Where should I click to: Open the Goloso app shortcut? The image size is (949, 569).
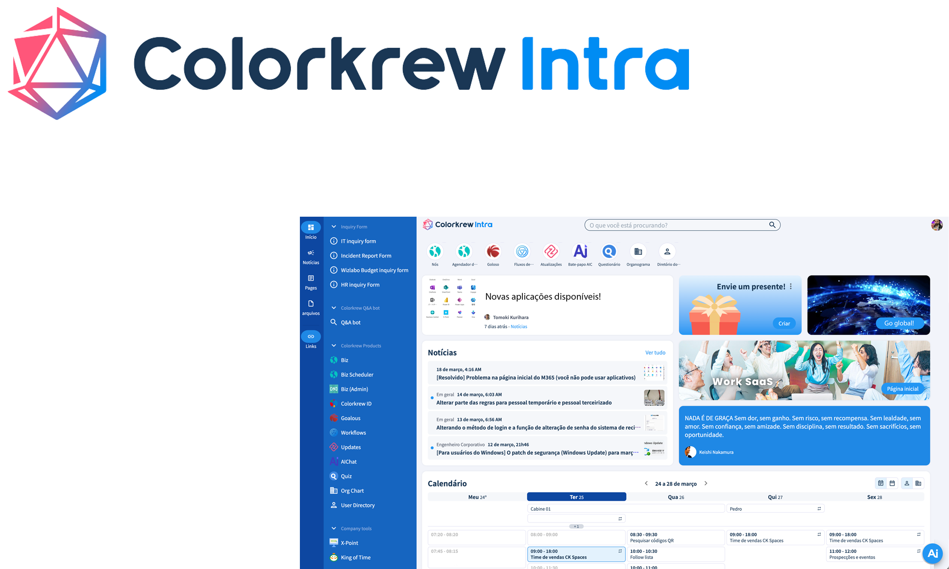(493, 252)
